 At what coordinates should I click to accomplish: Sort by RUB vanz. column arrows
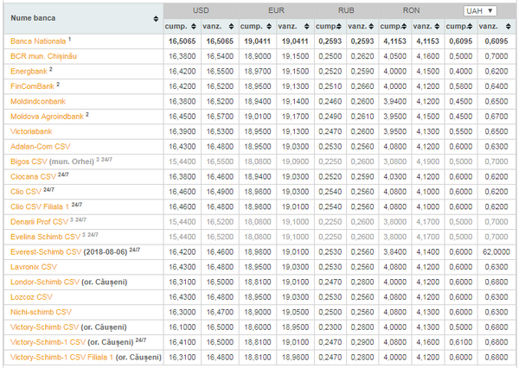tap(371, 27)
